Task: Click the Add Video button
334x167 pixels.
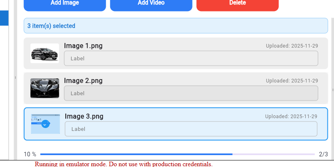Action: [x=151, y=3]
